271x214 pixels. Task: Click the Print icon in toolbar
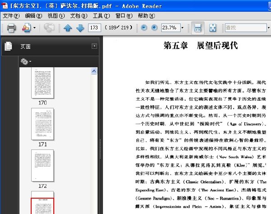[x=11, y=28]
